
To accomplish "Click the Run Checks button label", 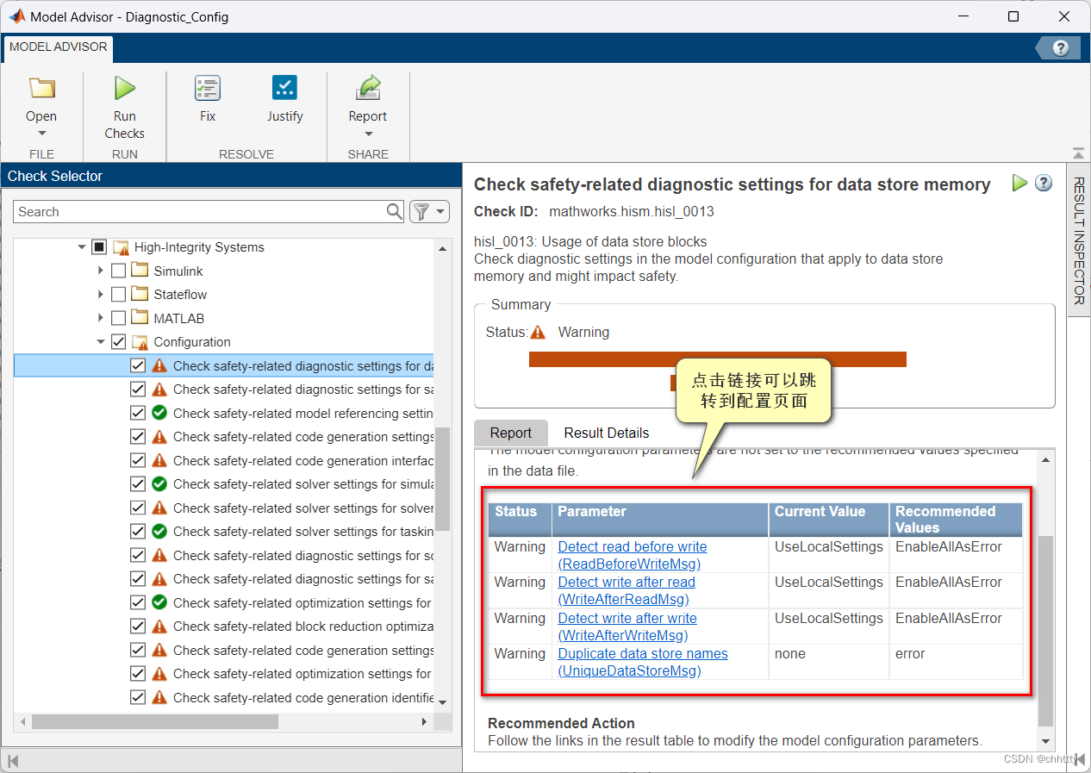I will pyautogui.click(x=125, y=125).
